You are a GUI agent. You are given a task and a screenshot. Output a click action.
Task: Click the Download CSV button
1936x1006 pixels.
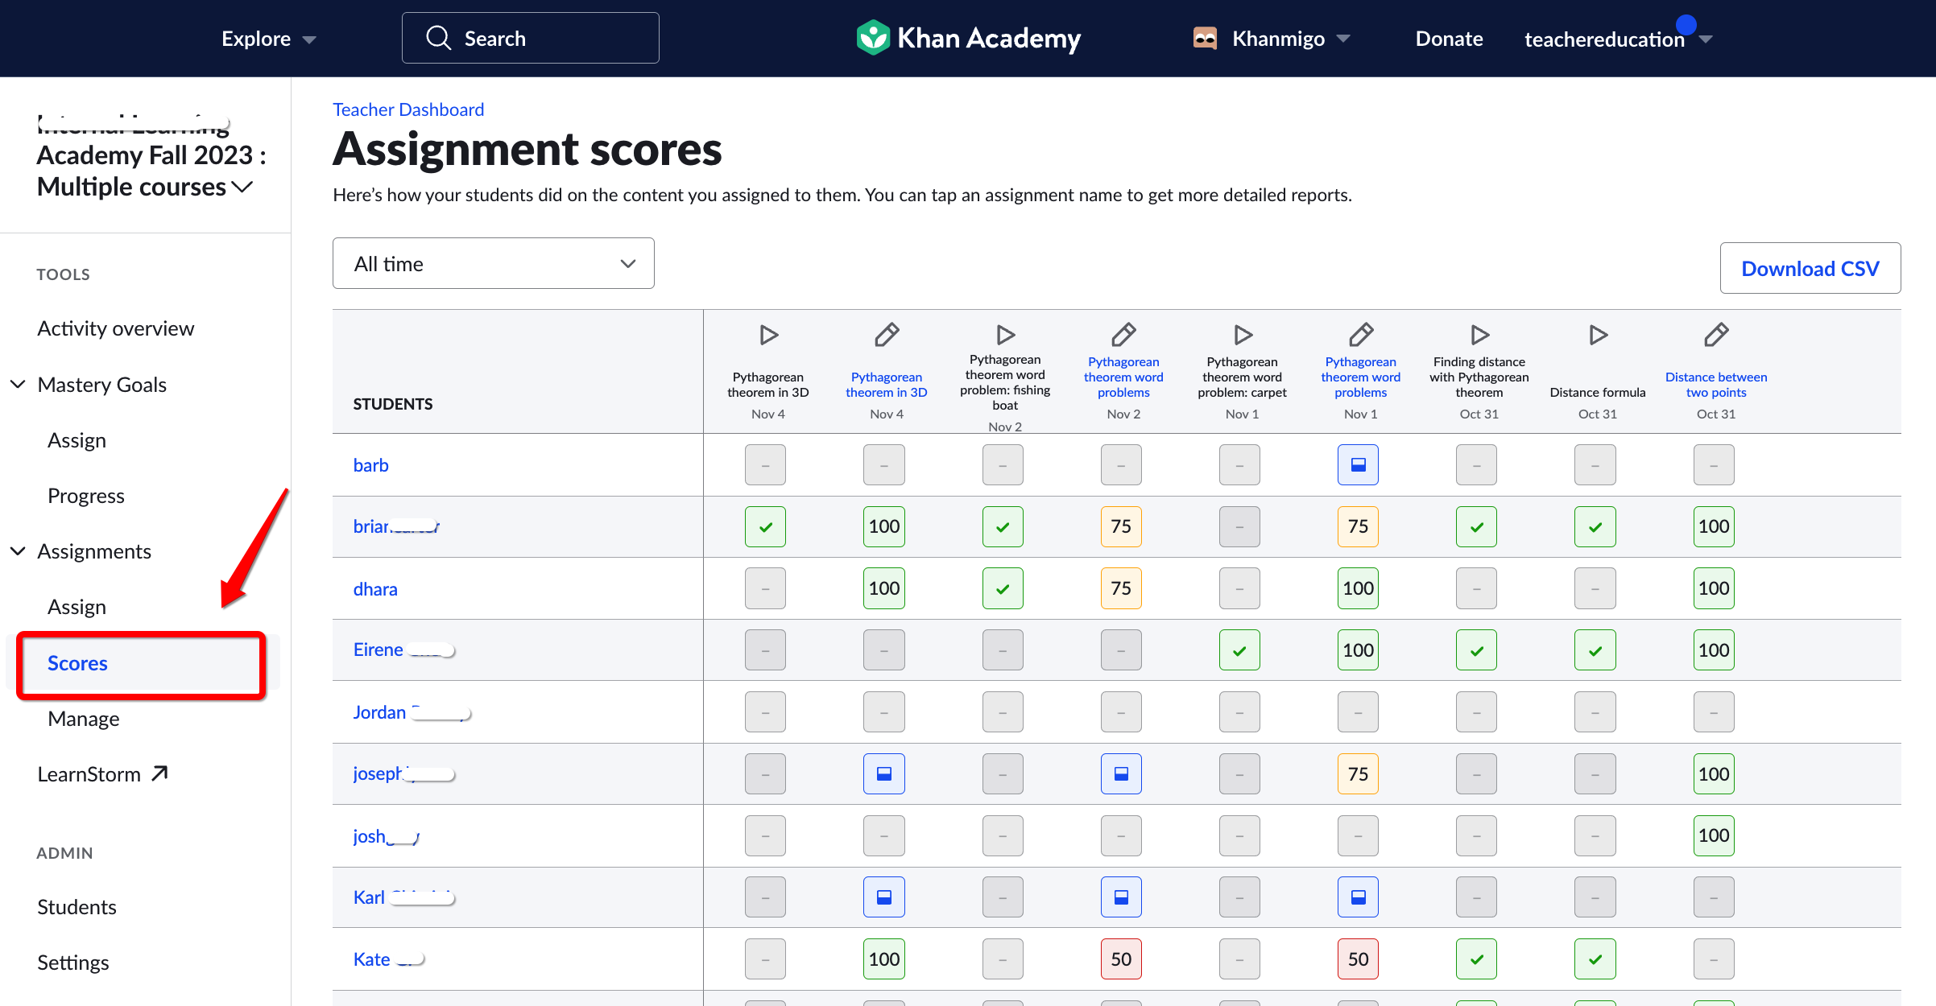1810,268
